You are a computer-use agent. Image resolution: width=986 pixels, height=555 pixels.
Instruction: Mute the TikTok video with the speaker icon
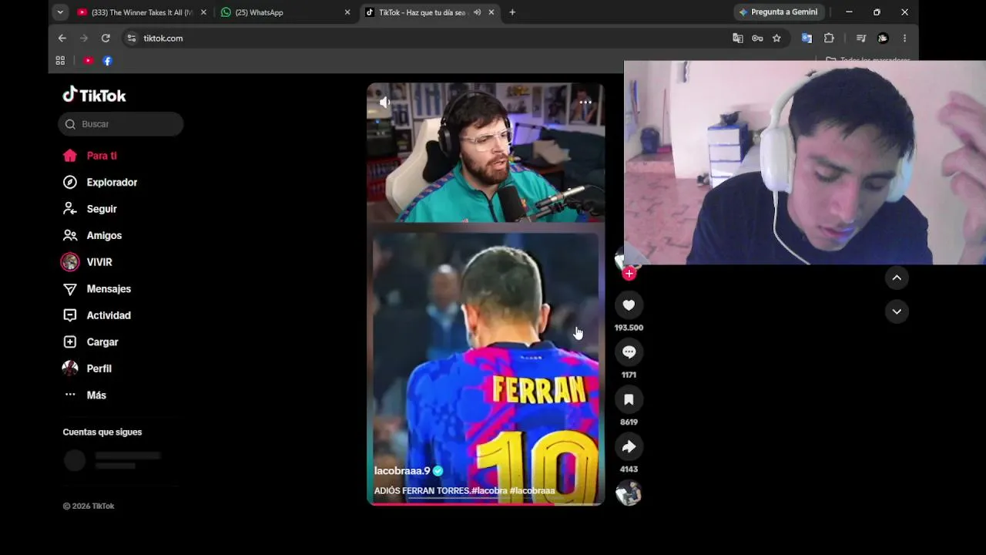tap(384, 102)
